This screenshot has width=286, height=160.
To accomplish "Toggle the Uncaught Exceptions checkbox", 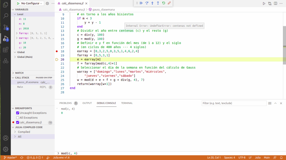I will click(18, 113).
